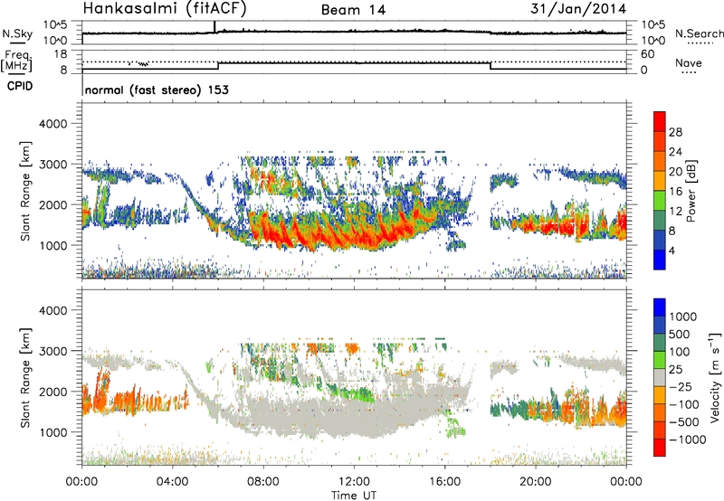Click the 'Nave' legend label

tap(689, 62)
